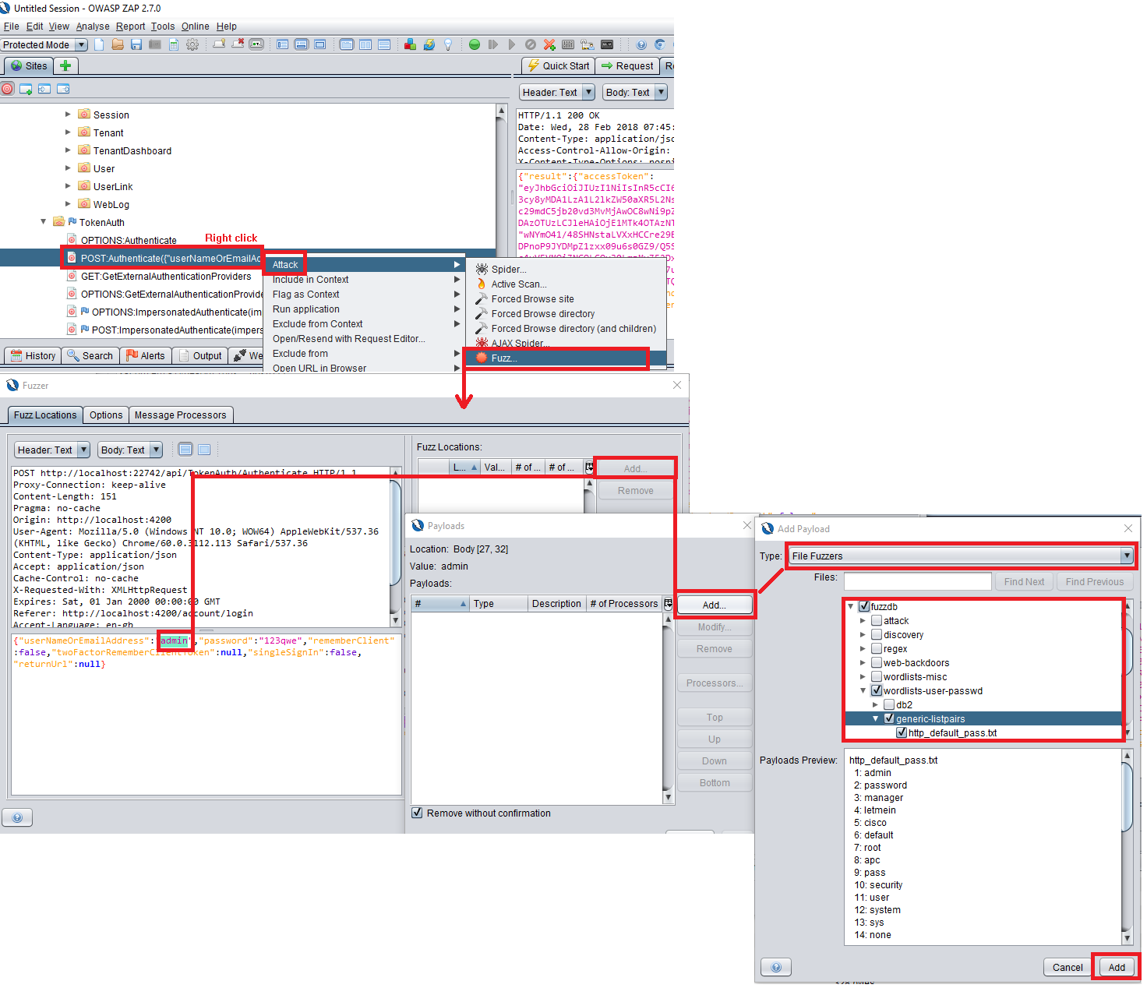Open the Search tab
Viewport: 1147px width, 988px height.
(x=90, y=355)
